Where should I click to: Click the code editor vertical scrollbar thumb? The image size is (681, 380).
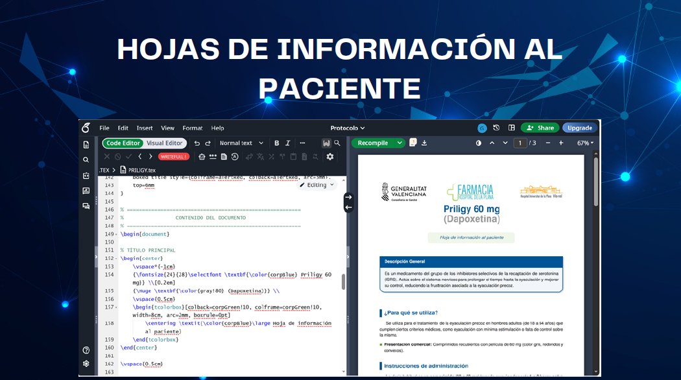tap(344, 282)
